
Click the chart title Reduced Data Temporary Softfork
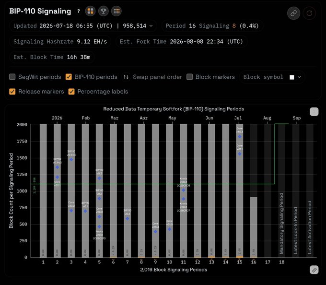[x=174, y=109]
